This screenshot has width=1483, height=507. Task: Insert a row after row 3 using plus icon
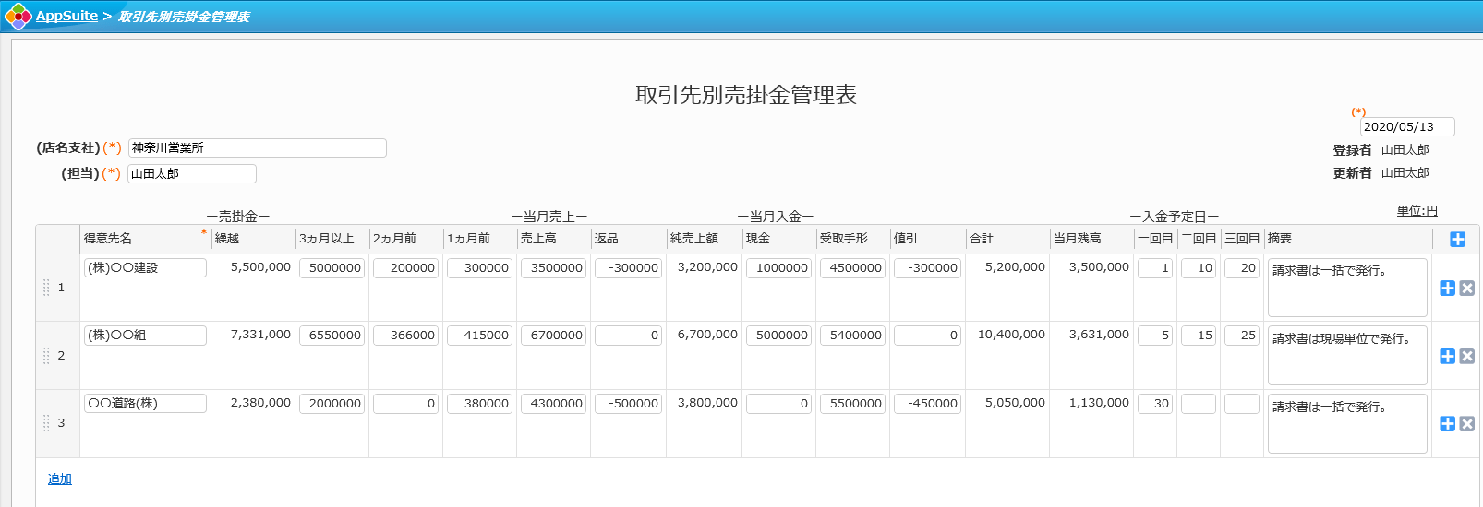(x=1447, y=424)
